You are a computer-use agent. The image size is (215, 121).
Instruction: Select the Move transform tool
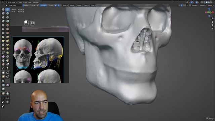(3, 98)
